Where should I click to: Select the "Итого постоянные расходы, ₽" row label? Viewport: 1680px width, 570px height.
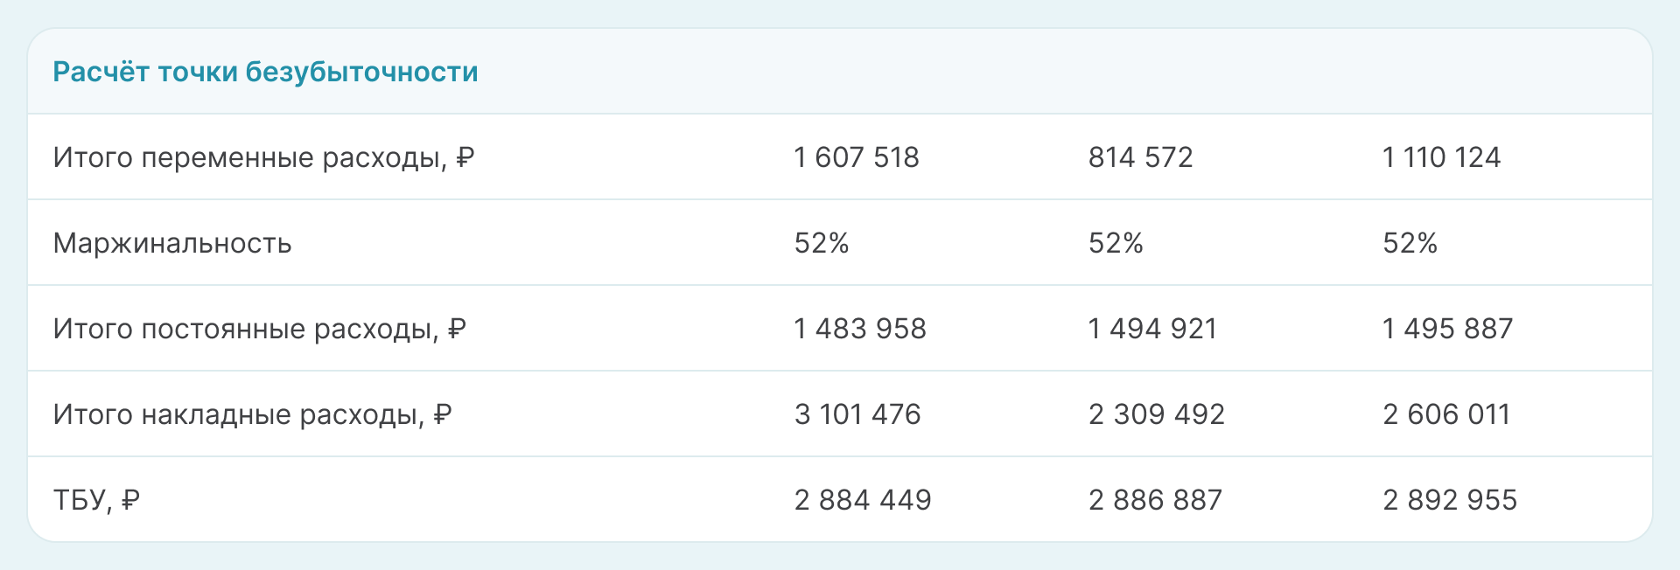(x=259, y=329)
